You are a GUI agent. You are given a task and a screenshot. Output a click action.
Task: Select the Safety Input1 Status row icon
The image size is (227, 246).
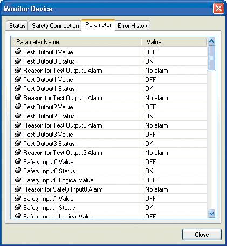coord(18,207)
